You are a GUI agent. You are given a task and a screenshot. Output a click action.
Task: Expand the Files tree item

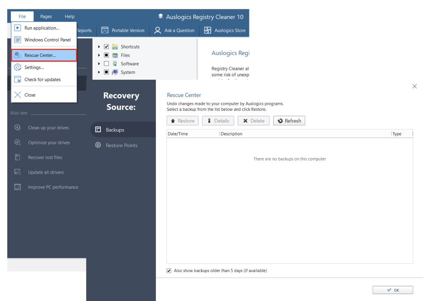pos(99,55)
